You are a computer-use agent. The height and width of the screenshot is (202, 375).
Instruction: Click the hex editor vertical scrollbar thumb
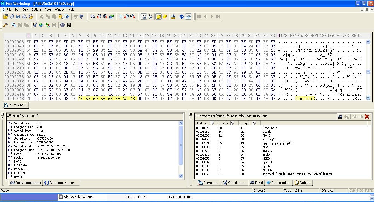click(368, 72)
